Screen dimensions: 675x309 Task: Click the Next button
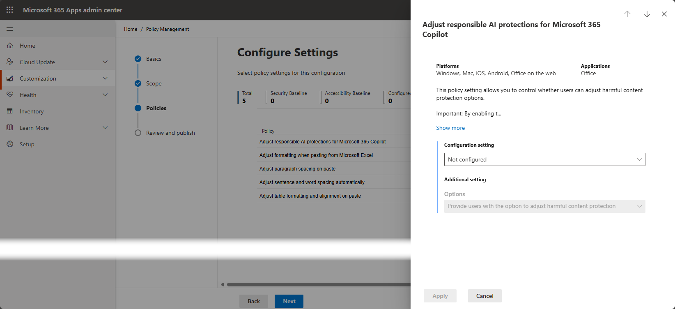[289, 301]
